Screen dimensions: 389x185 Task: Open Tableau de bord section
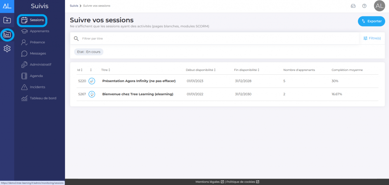coord(43,98)
